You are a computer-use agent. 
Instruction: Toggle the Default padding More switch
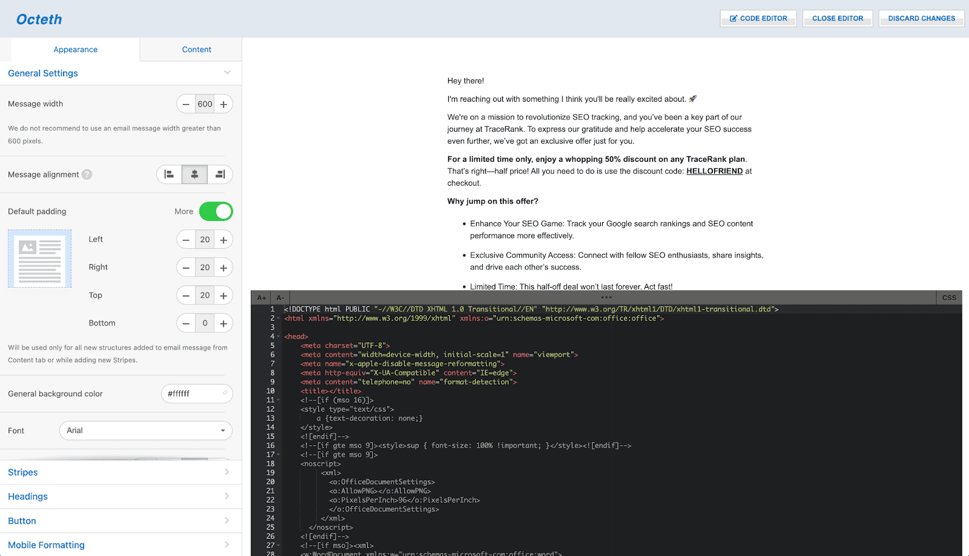(x=216, y=211)
